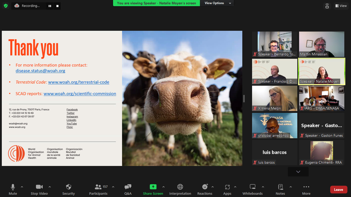Viewport: 351px width, 197px height.
Task: Click the red Leave button
Action: click(x=338, y=190)
